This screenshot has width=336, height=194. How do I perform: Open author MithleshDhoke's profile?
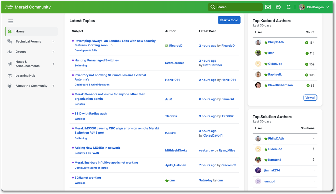click(x=176, y=151)
